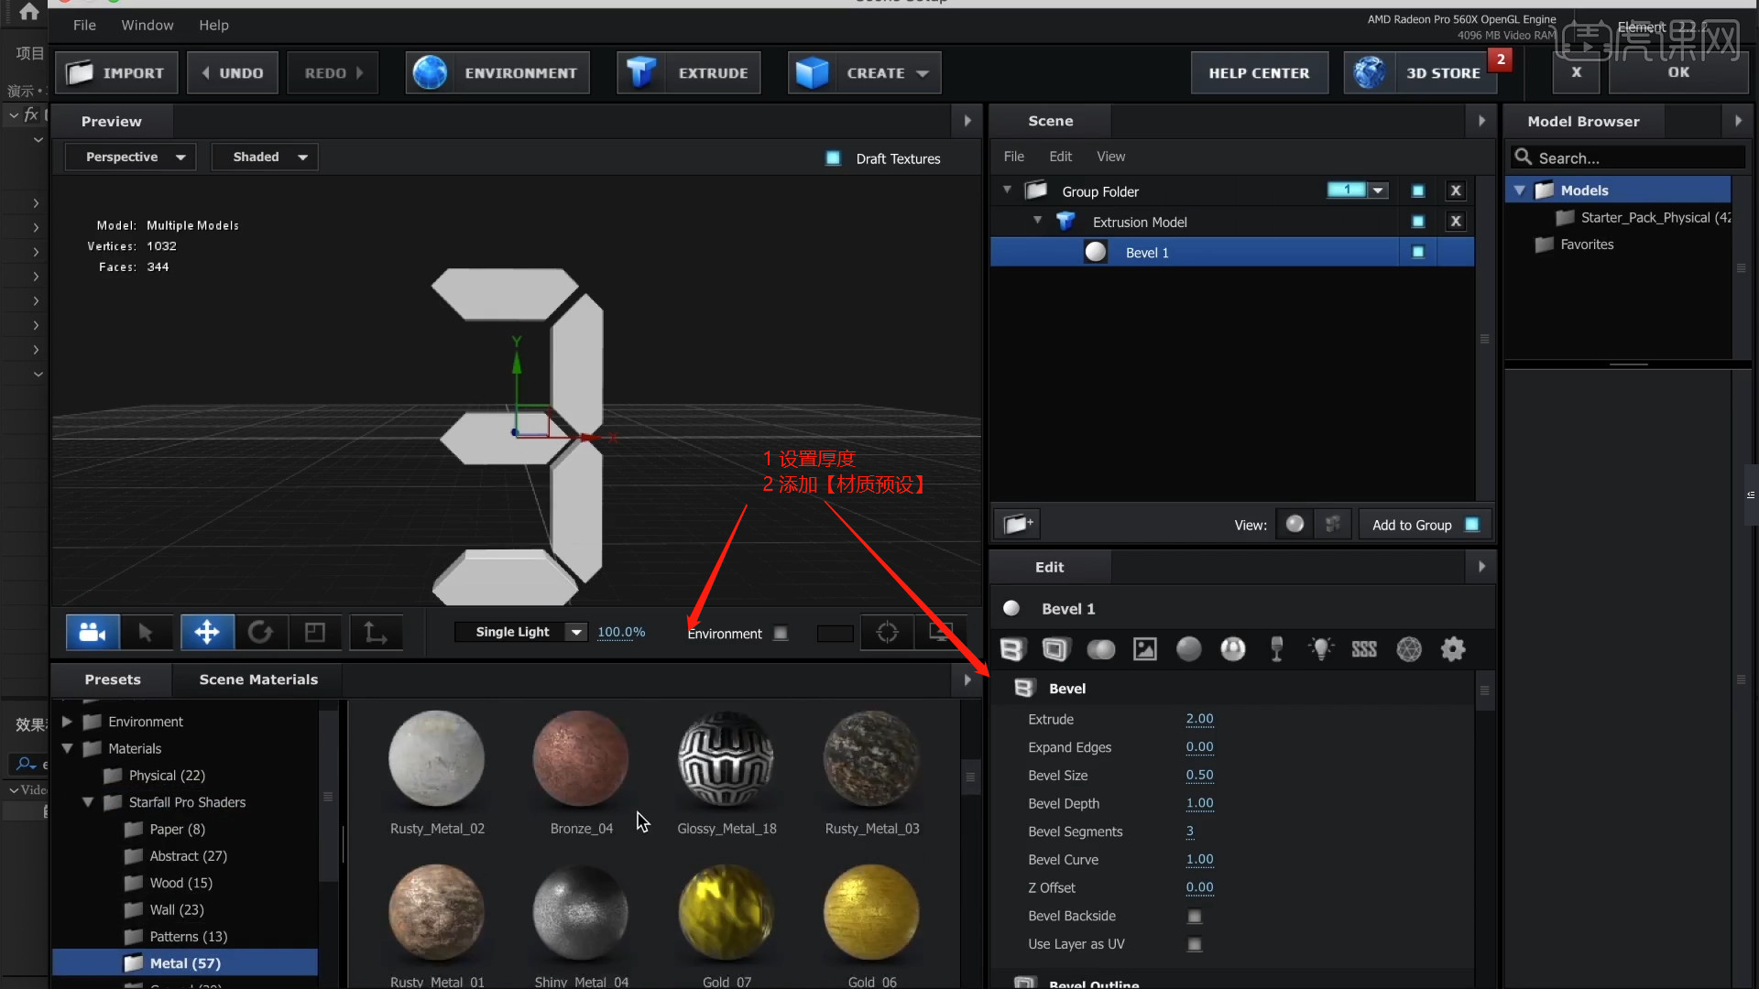Collapse the Group Folder tree arrow
Image resolution: width=1759 pixels, height=989 pixels.
click(1007, 190)
